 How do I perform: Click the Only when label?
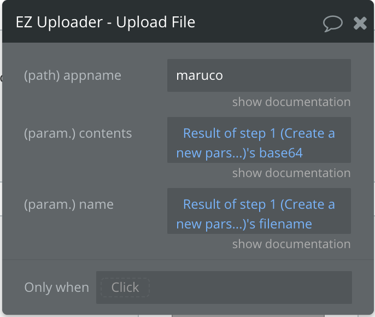(57, 287)
